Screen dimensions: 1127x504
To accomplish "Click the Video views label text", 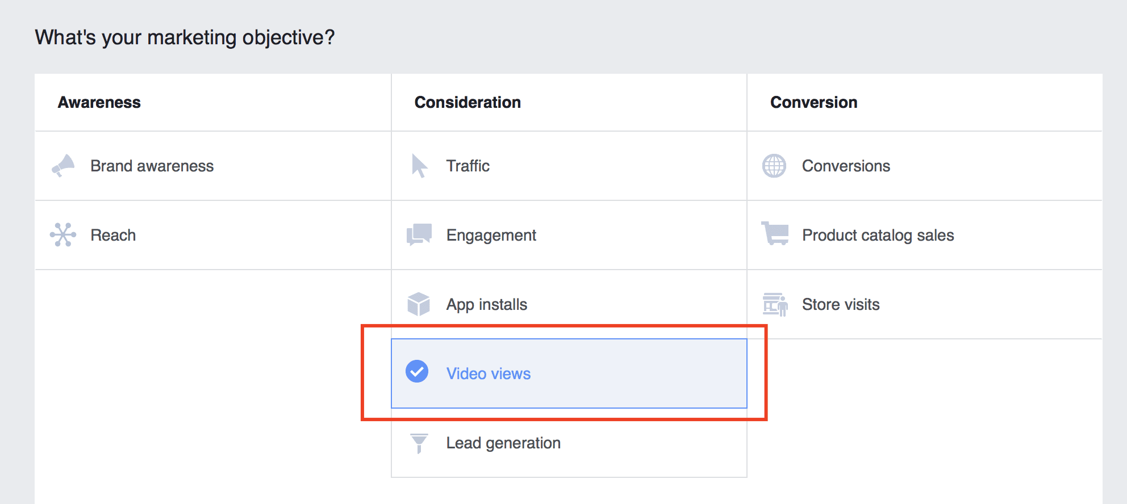I will [x=489, y=373].
